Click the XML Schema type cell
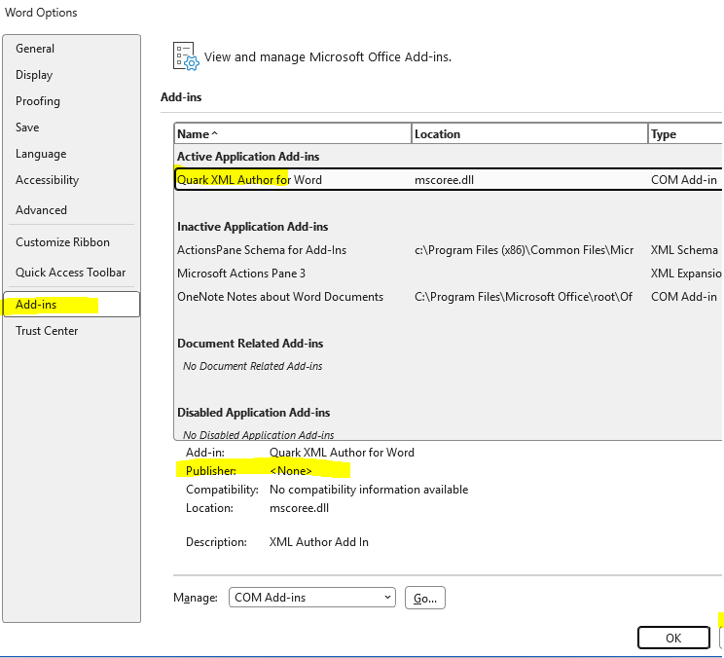This screenshot has width=724, height=658. (x=684, y=250)
